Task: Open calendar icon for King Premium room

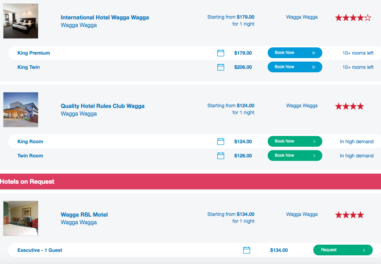Action: (221, 53)
